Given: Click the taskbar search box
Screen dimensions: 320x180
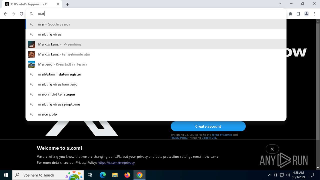Looking at the screenshot, I should click(48, 175).
